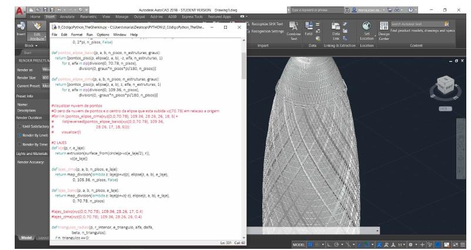Click the Clean Screen icon in status bar
Screen dimensions: 471x250
point(455,245)
